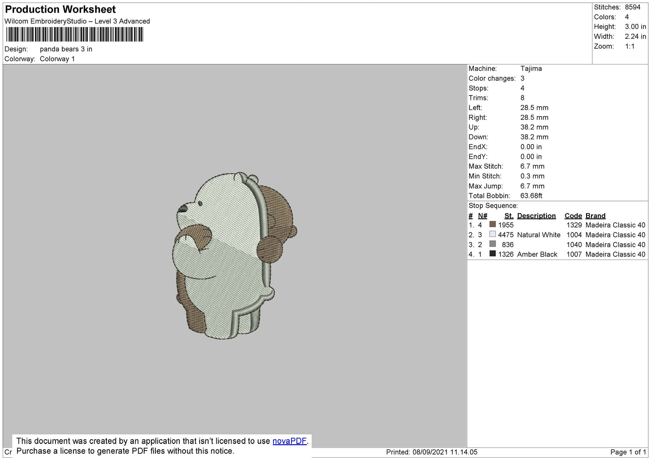Open the novaPDF hyperlink
The height and width of the screenshot is (460, 651).
(289, 441)
